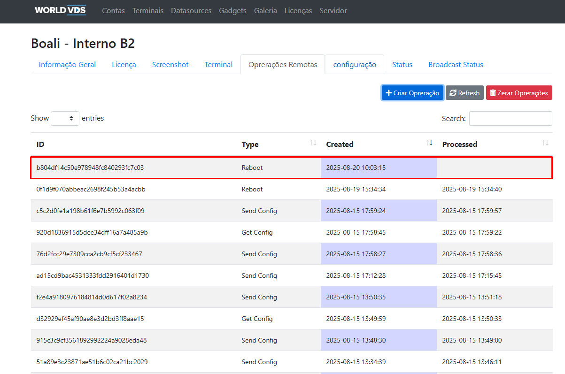This screenshot has width=565, height=374.
Task: Click created time 2025-08-15 13:50:35
Action: (x=356, y=297)
